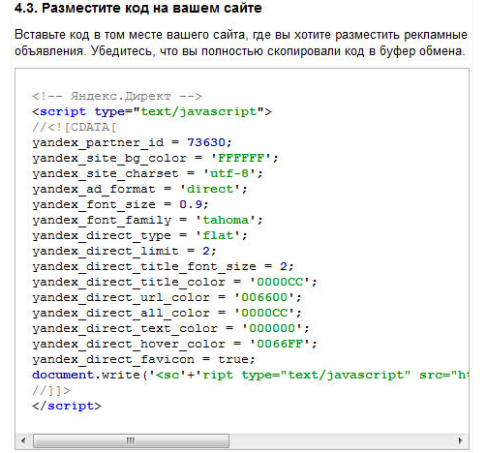Click the opening script type="text/javascript" line
Viewport: 487px width, 453px height.
click(152, 112)
